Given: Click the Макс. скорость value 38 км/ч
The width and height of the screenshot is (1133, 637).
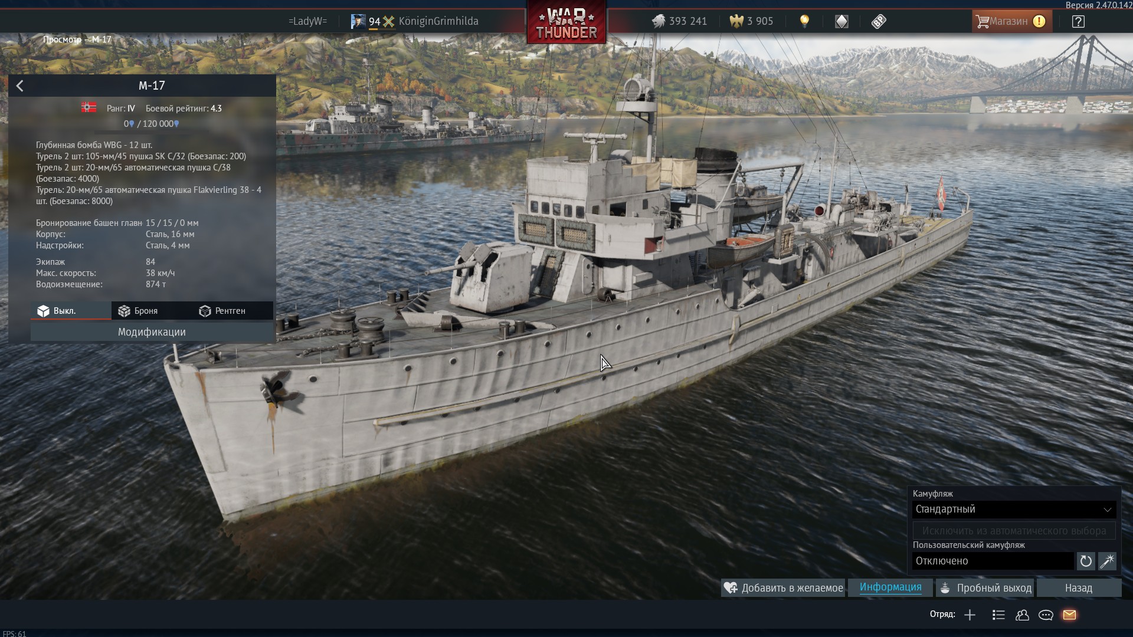Looking at the screenshot, I should click(160, 273).
